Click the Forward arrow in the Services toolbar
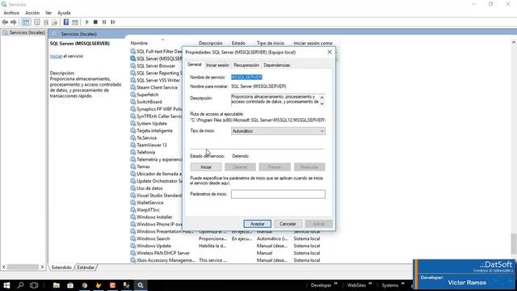The width and height of the screenshot is (517, 291). [x=14, y=22]
